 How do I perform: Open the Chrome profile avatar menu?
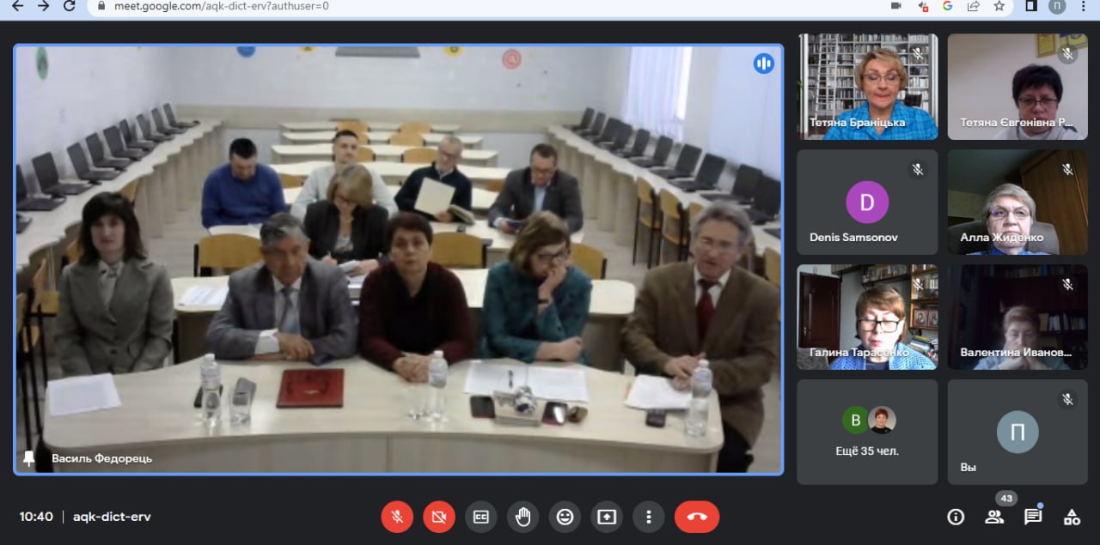[x=1057, y=5]
